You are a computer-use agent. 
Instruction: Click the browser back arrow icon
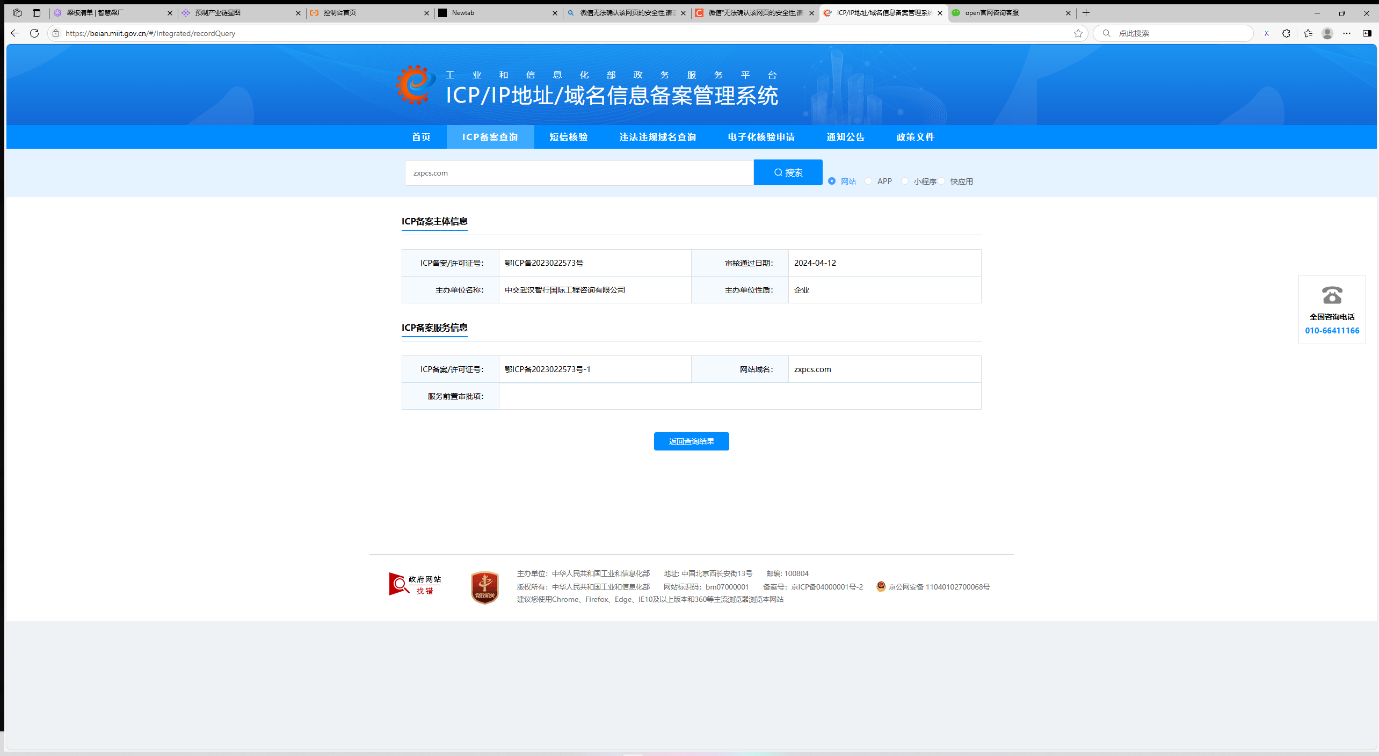(15, 33)
